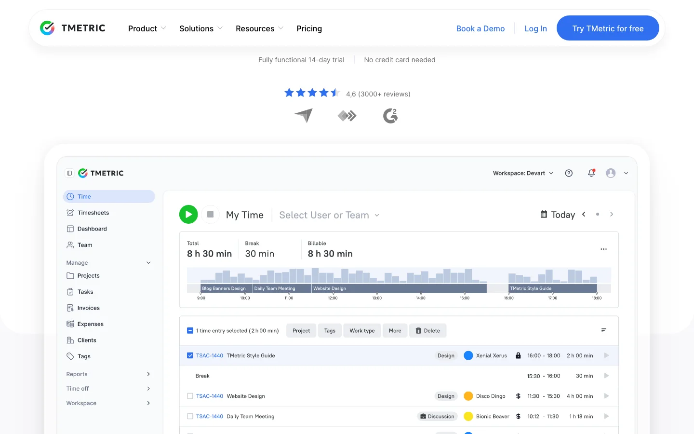
Task: Click the double-arrow review site logo
Action: click(347, 116)
